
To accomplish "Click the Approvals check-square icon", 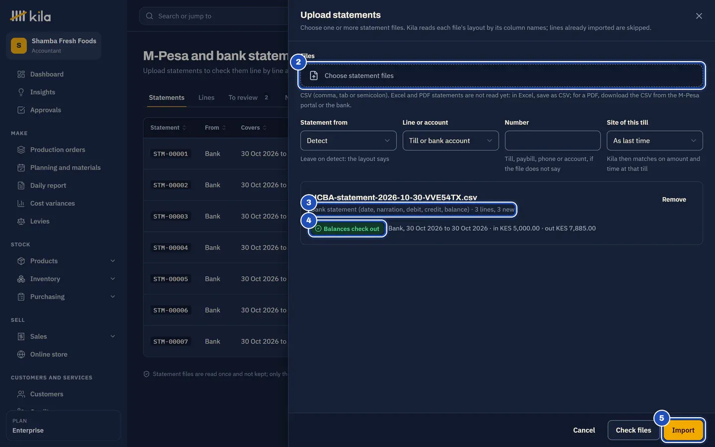I will click(21, 110).
